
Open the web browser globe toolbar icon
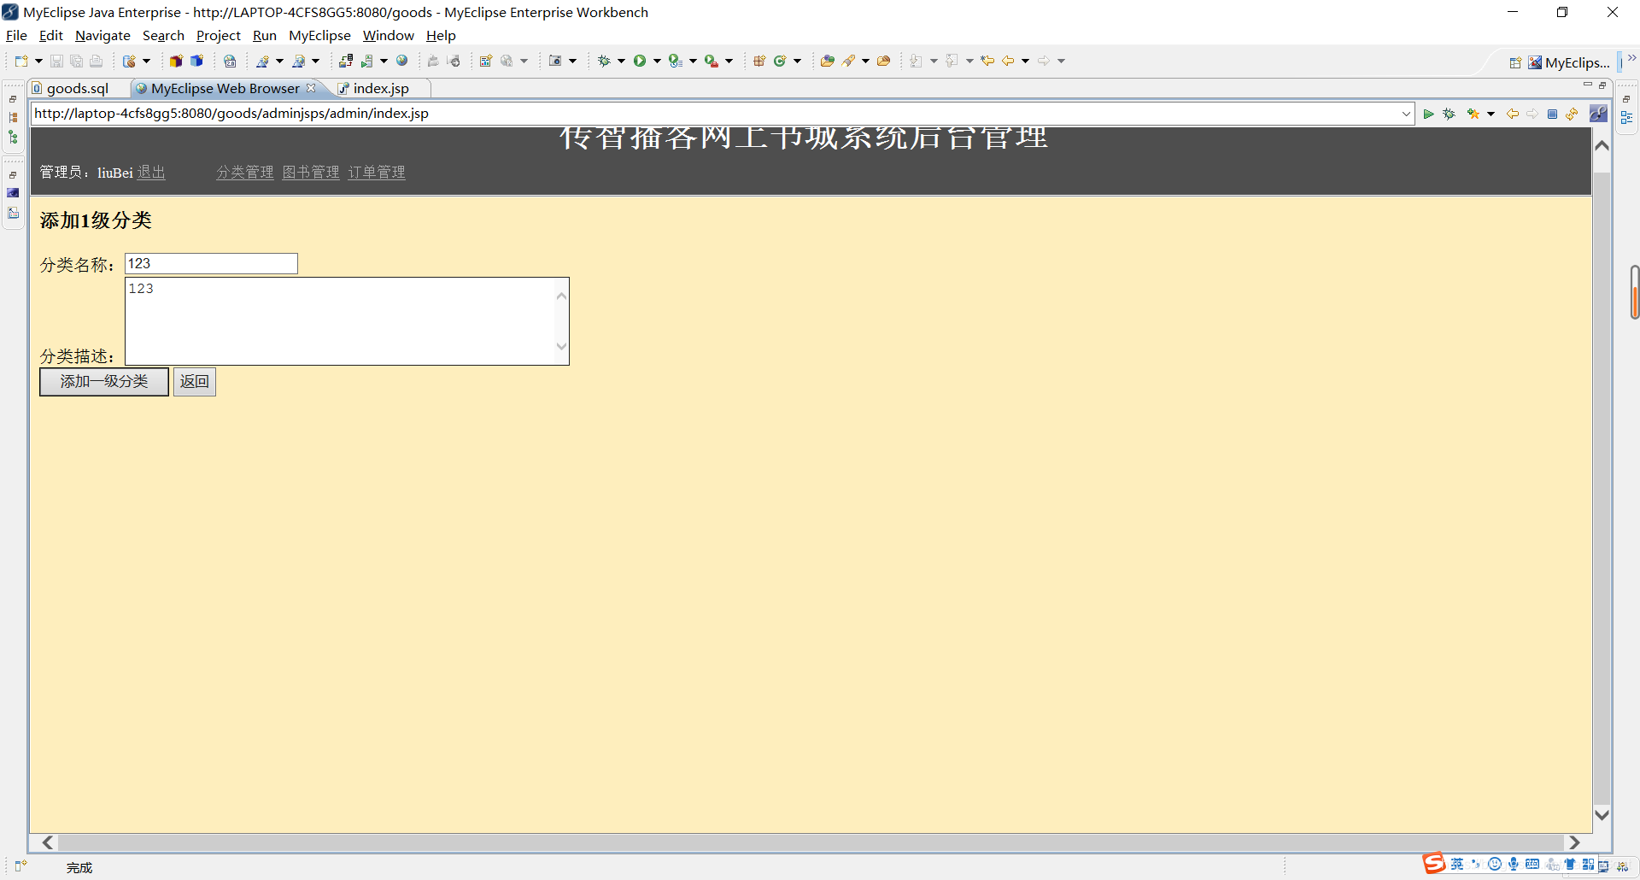point(402,61)
